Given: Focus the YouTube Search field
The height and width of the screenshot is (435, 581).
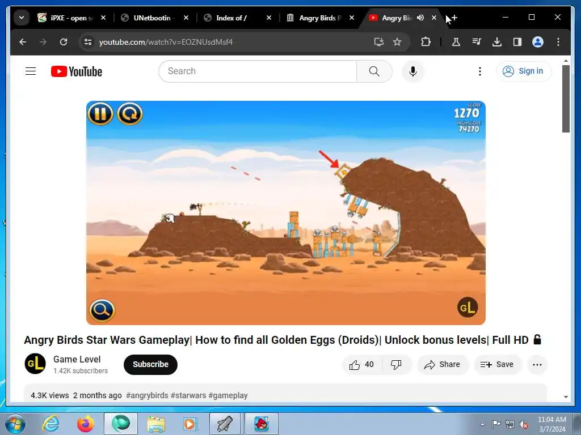Looking at the screenshot, I should point(258,71).
